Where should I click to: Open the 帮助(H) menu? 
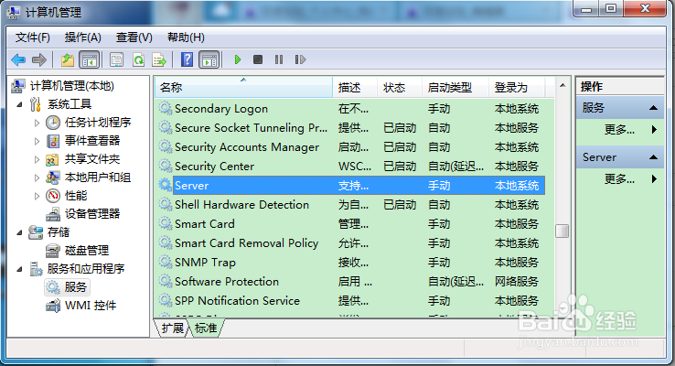pos(186,38)
